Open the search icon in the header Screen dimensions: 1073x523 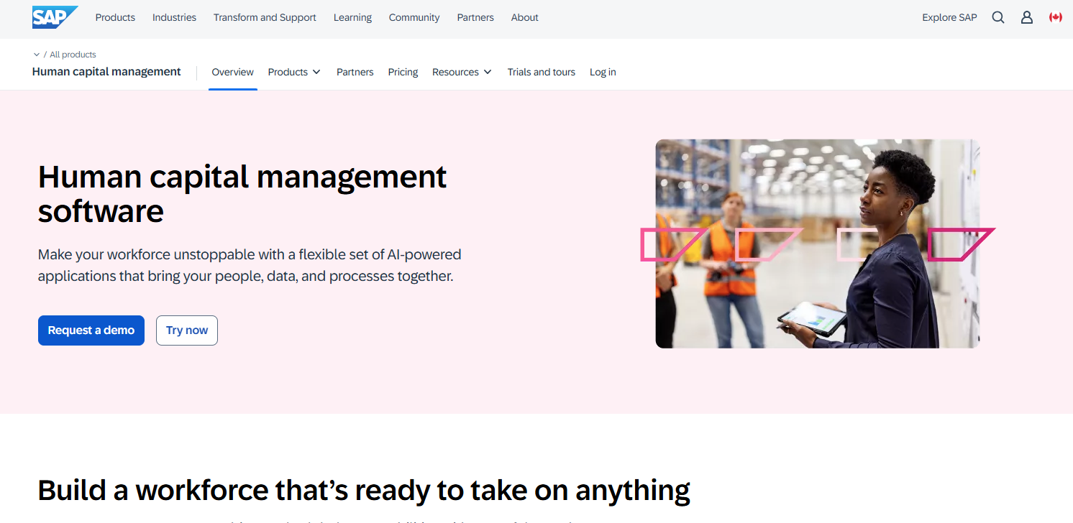pyautogui.click(x=997, y=17)
